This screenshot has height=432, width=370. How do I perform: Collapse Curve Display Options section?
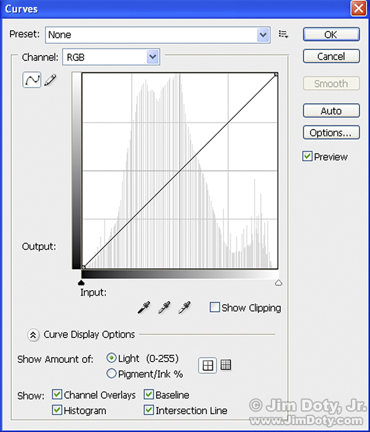[33, 335]
